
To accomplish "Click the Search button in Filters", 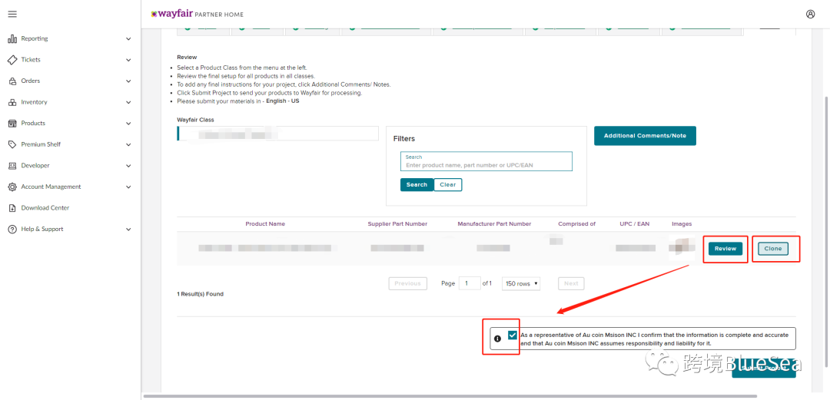I will point(417,185).
